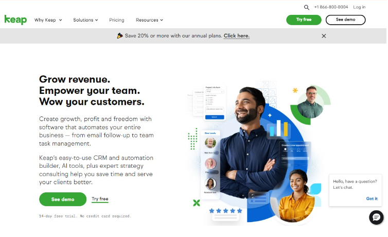
Task: Dismiss chat popup with Got it
Action: [x=372, y=199]
